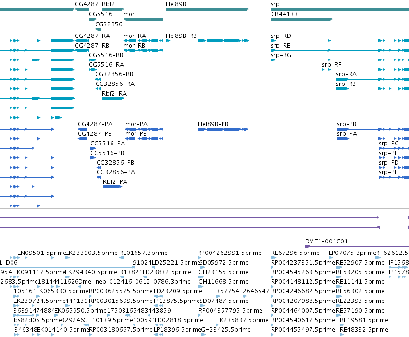The height and width of the screenshot is (337, 409).
Task: Click the mor-PA protein feature
Action: tap(145, 129)
